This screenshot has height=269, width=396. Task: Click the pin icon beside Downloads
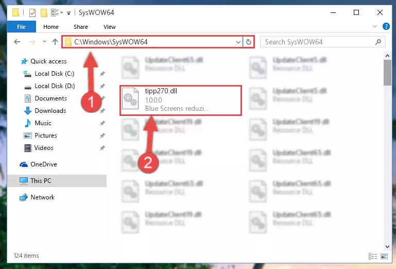pos(102,111)
